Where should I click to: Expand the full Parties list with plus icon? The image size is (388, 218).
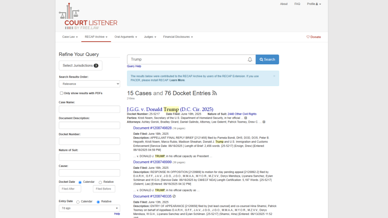(246, 118)
